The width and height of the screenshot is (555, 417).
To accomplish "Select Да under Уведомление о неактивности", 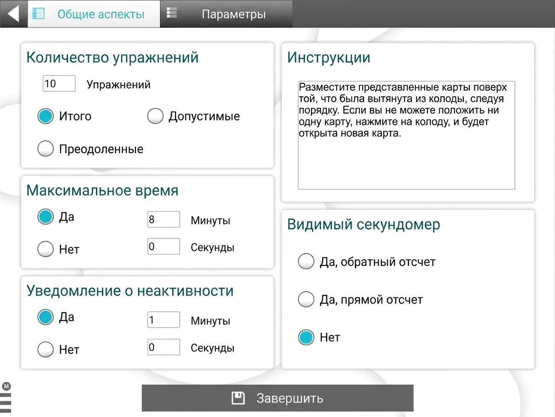I will click(46, 317).
